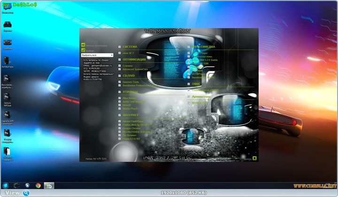This screenshot has height=197, width=338.
Task: Uncheck the Ccleaner checkbox
Action: click(120, 66)
